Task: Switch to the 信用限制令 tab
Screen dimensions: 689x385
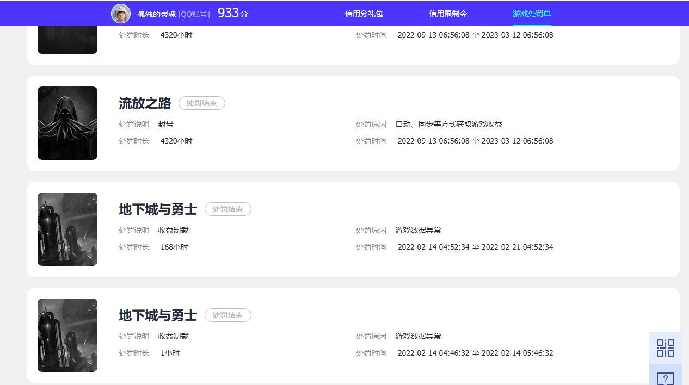Action: (x=448, y=14)
